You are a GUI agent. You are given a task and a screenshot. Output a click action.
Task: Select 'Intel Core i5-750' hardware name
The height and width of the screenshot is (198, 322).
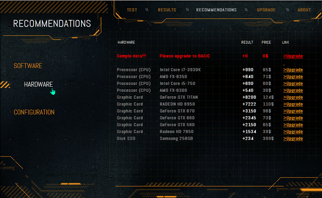(x=177, y=83)
